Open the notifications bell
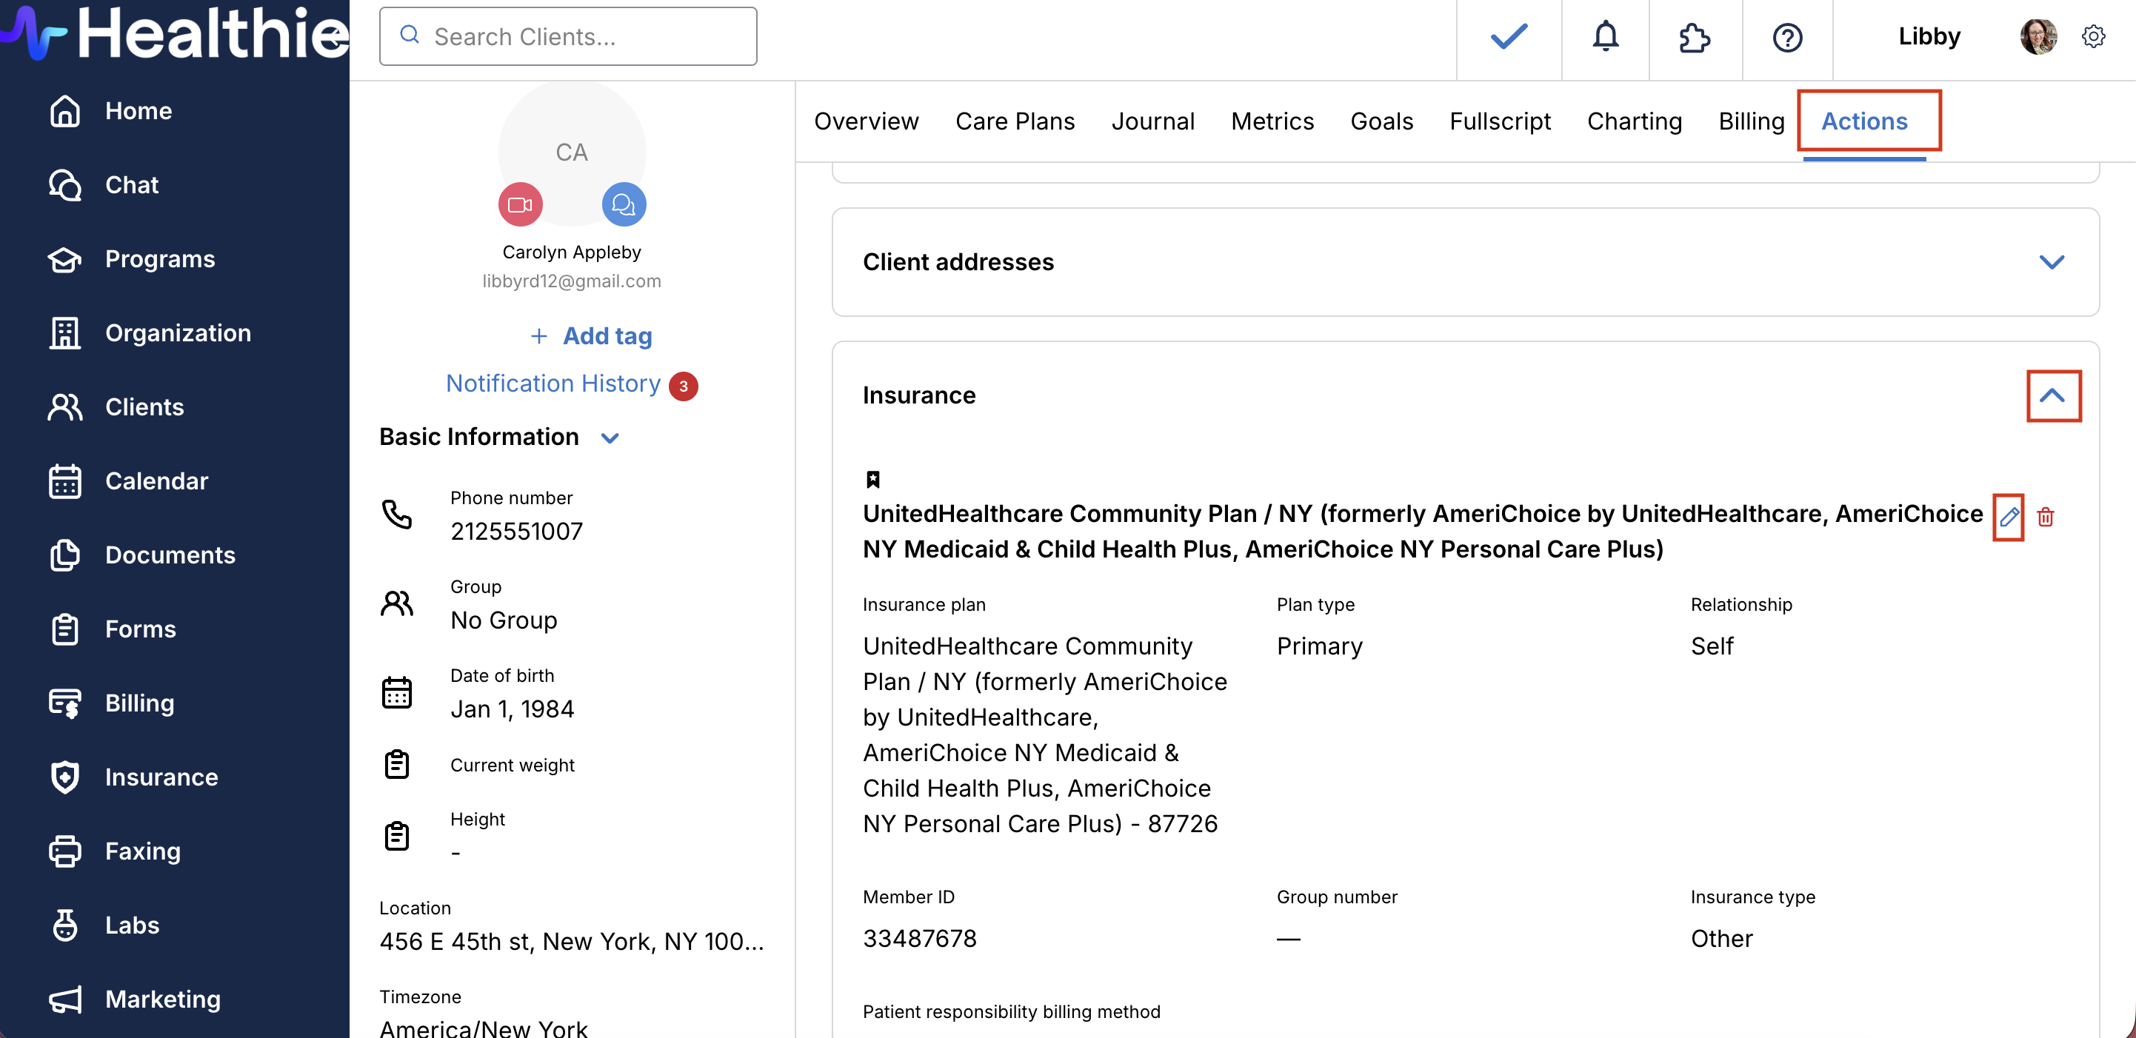Image resolution: width=2136 pixels, height=1038 pixels. click(x=1605, y=37)
